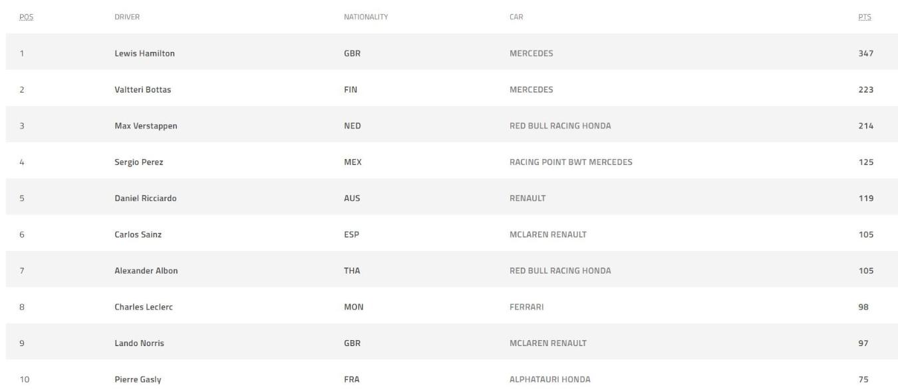Select Renault team in Ricciardo row
Image resolution: width=898 pixels, height=392 pixels.
pyautogui.click(x=527, y=198)
